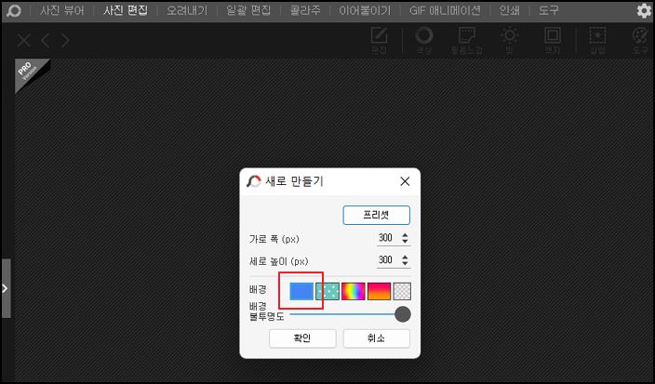The width and height of the screenshot is (655, 384).
Task: Click the 가로 폭 width value field
Action: pyautogui.click(x=388, y=238)
